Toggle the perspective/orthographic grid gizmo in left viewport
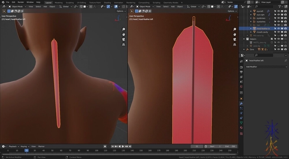 click(124, 44)
